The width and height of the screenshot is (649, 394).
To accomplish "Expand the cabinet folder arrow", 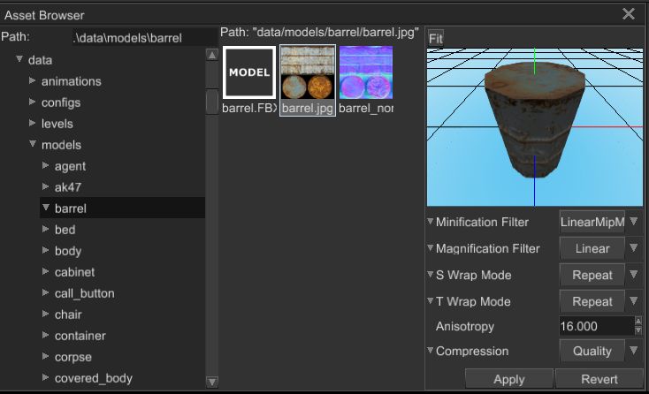I will 45,271.
